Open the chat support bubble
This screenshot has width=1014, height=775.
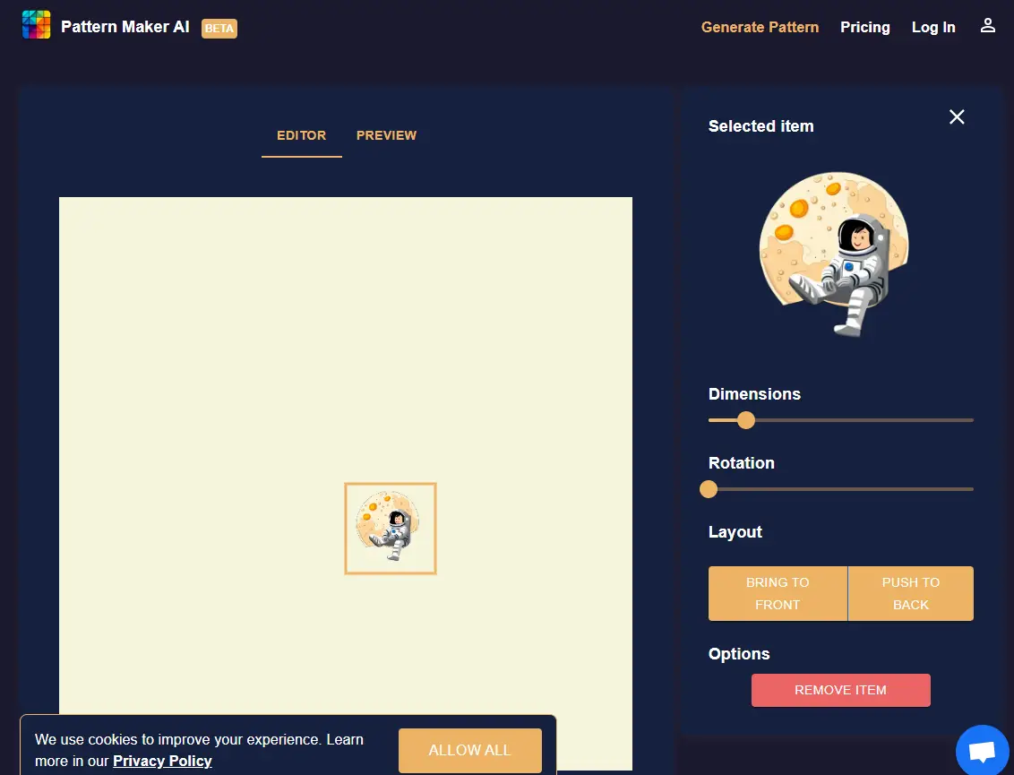click(x=982, y=751)
